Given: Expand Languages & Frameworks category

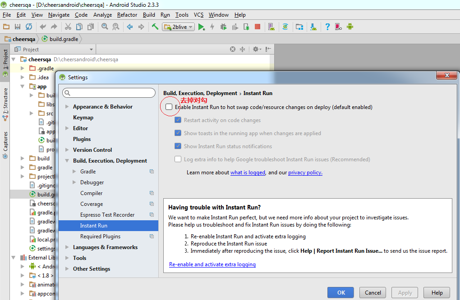Looking at the screenshot, I should pyautogui.click(x=67, y=247).
